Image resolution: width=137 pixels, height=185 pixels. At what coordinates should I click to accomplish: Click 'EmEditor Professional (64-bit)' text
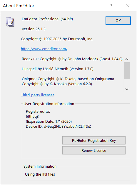click(47, 19)
